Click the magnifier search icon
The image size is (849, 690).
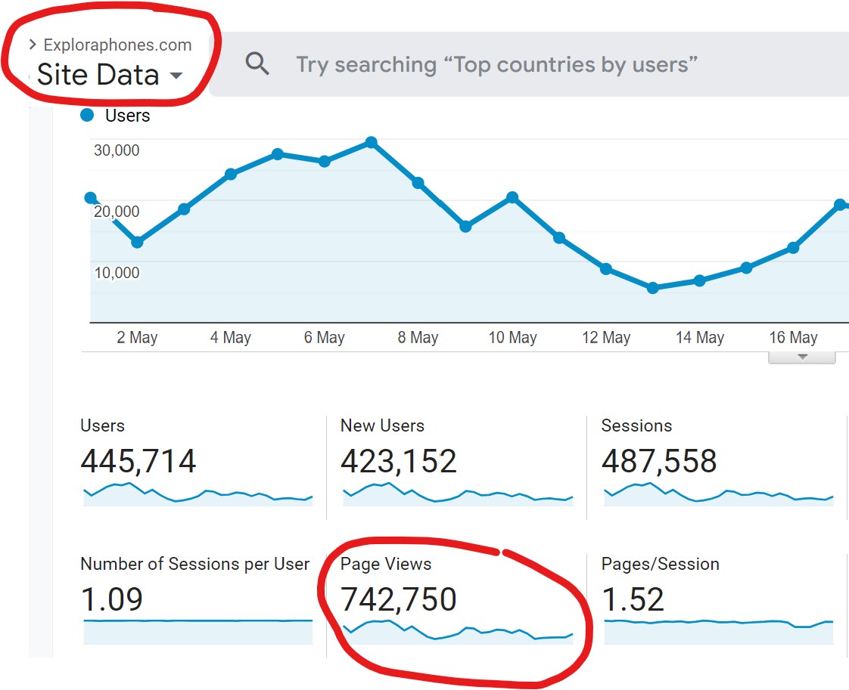(257, 64)
